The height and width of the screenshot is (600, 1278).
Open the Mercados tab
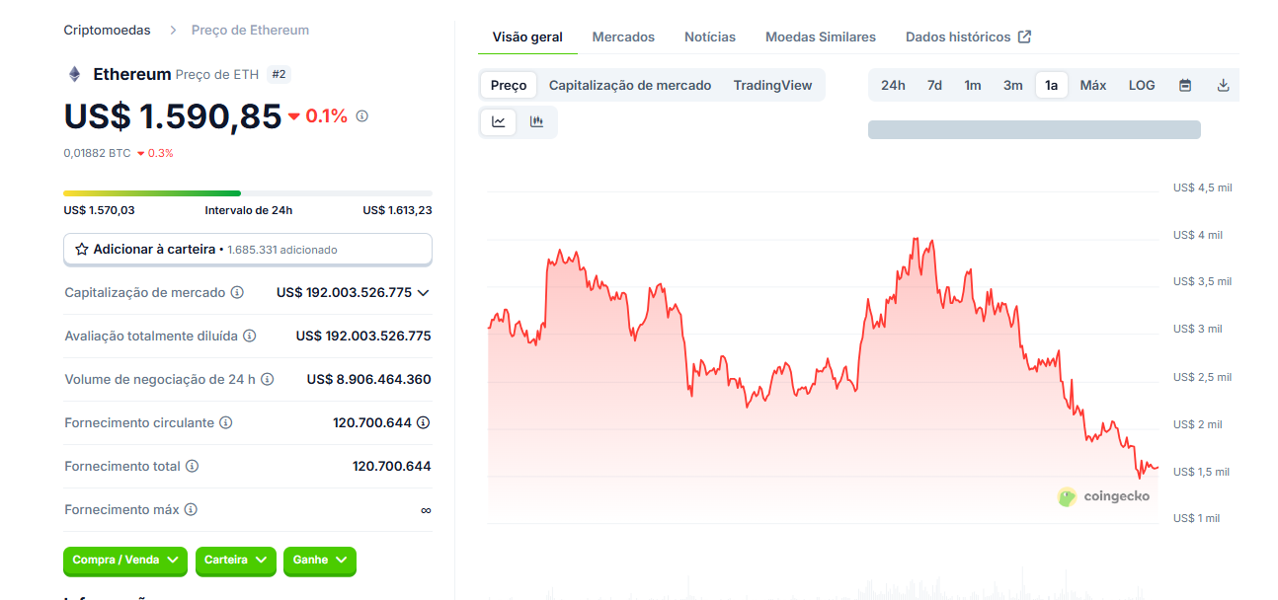pyautogui.click(x=623, y=37)
